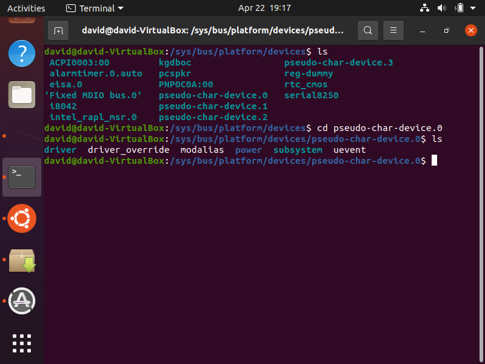Search the terminal output
This screenshot has height=364, width=485.
point(367,30)
